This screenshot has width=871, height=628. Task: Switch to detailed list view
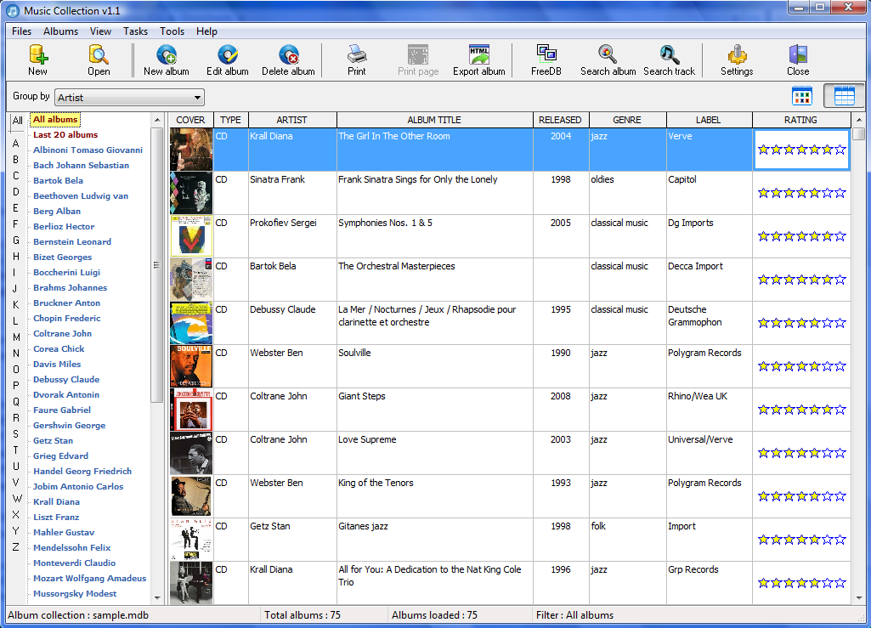844,96
